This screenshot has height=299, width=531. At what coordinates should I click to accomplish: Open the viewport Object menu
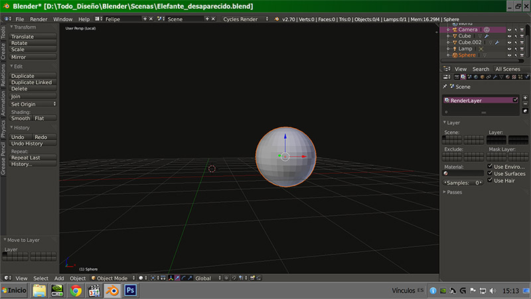click(78, 278)
